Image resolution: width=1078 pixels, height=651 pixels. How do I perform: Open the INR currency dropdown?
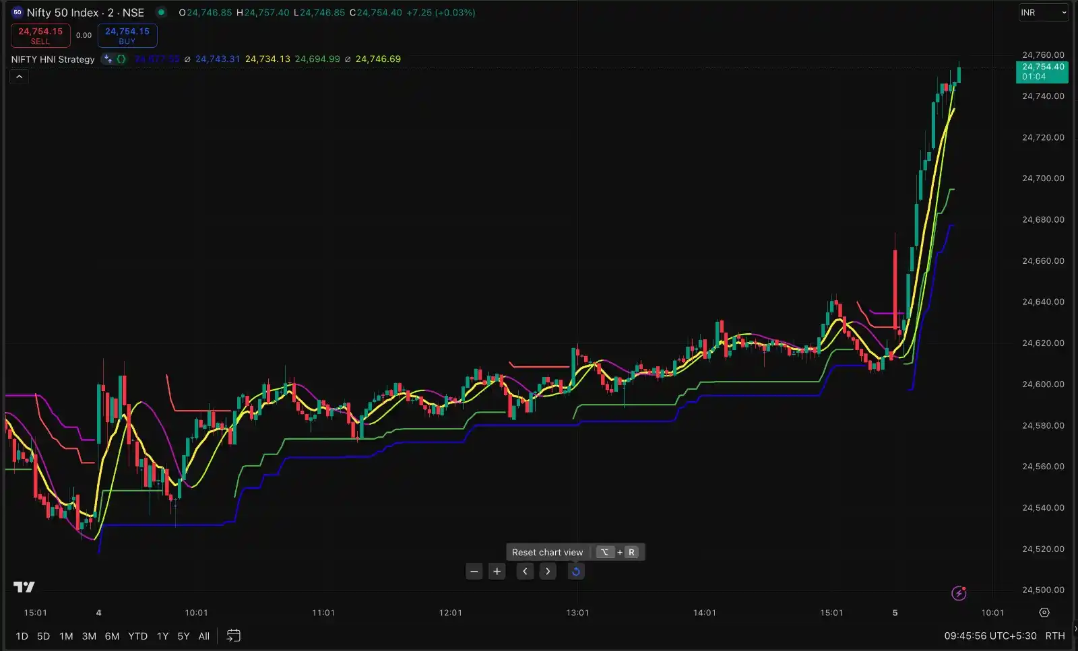tap(1042, 12)
